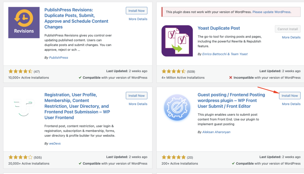Visit the weDevs author link
The width and height of the screenshot is (304, 174).
(x=55, y=143)
